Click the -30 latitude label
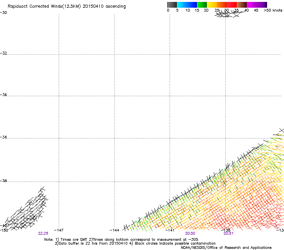This screenshot has height=250, width=284. (3, 13)
